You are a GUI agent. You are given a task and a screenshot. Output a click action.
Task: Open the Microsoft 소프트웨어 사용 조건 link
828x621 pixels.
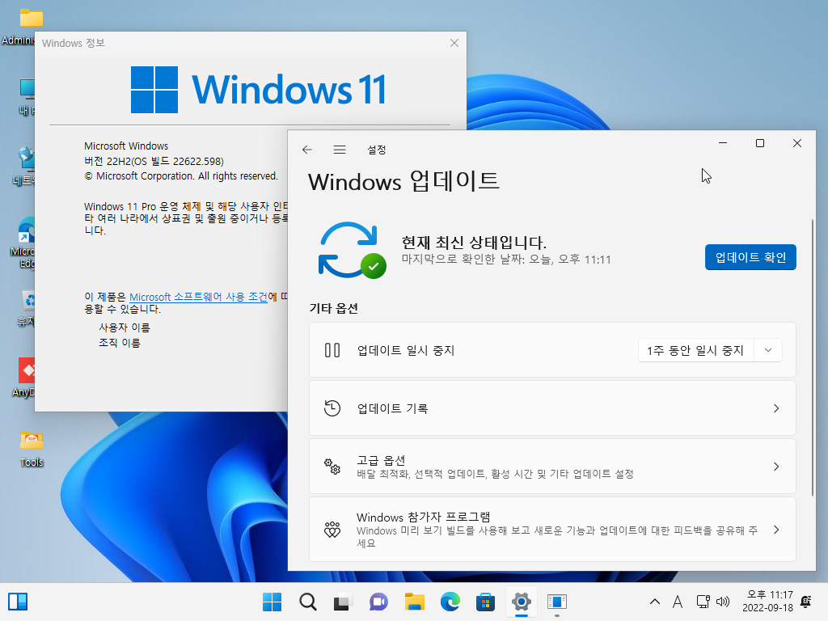point(199,297)
